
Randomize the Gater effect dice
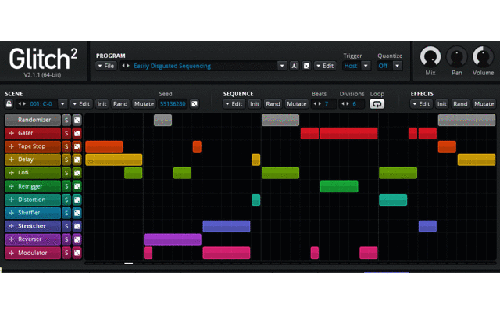[77, 133]
